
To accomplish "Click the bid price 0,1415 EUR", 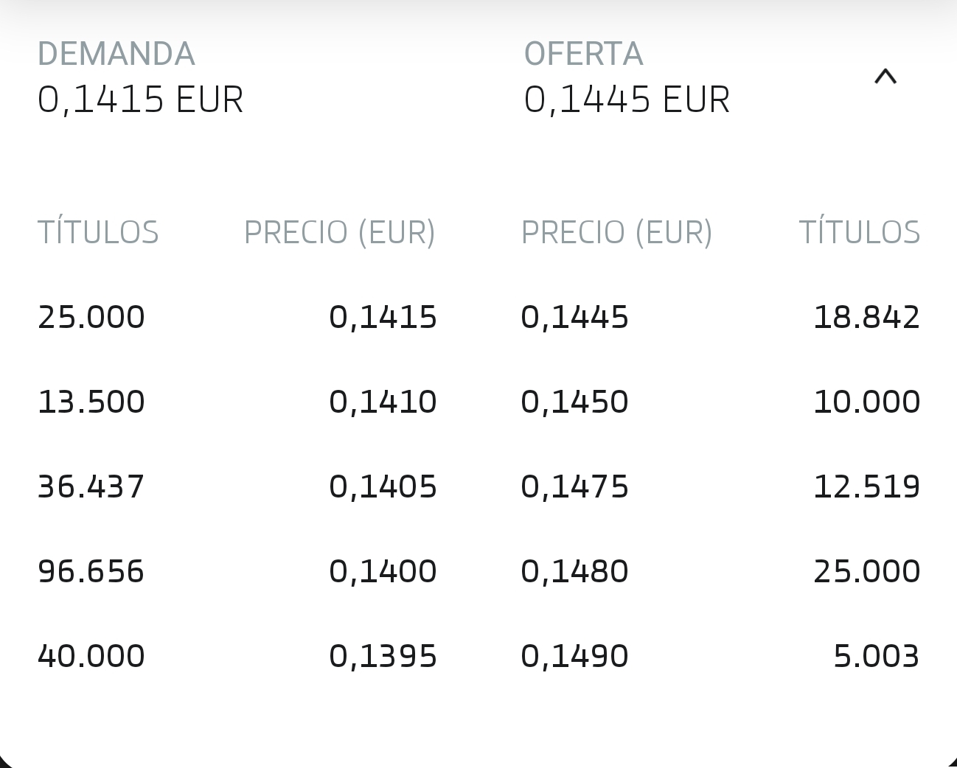I will point(142,98).
